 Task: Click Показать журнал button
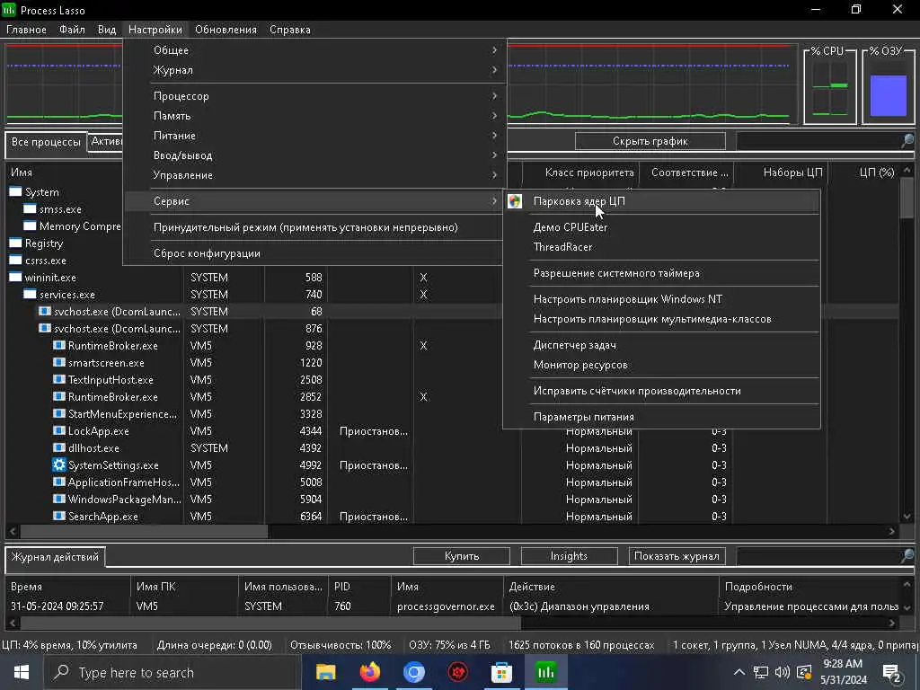point(677,555)
